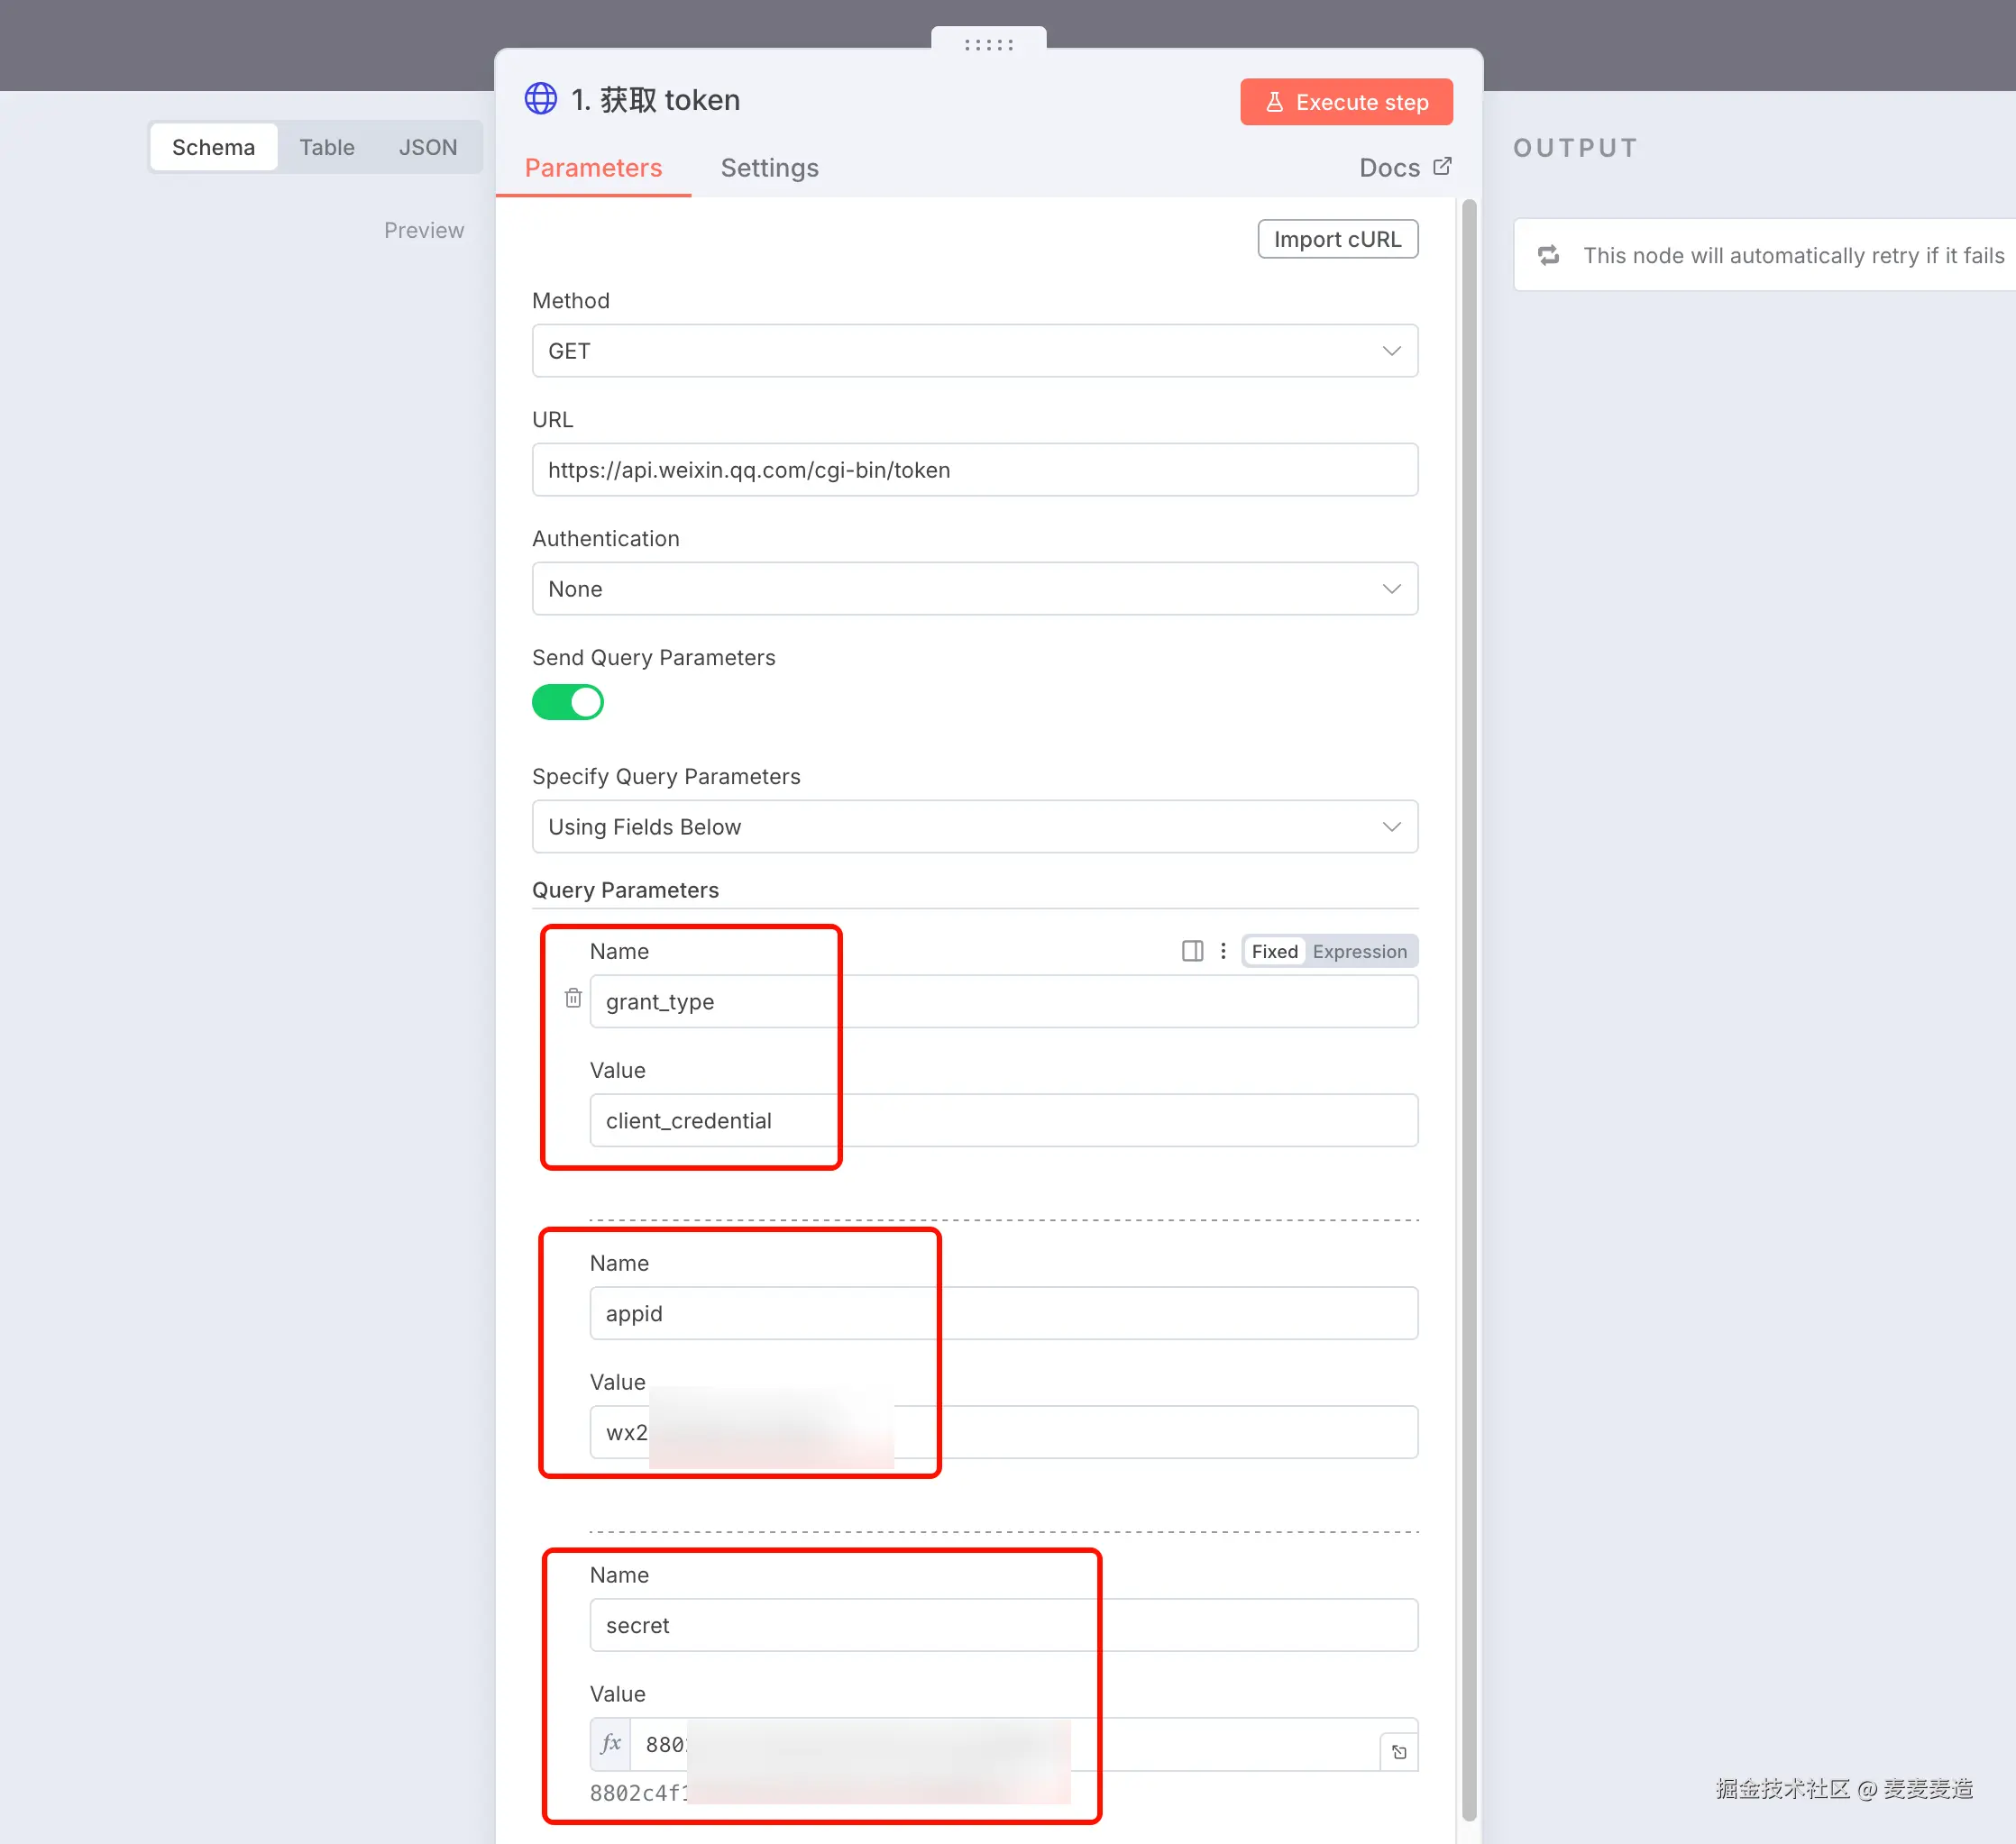Click the fx expression icon
Screen dimensions: 2016x1844
pyautogui.click(x=611, y=1744)
